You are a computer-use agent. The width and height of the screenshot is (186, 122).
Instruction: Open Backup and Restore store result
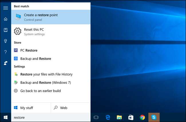[35, 59]
